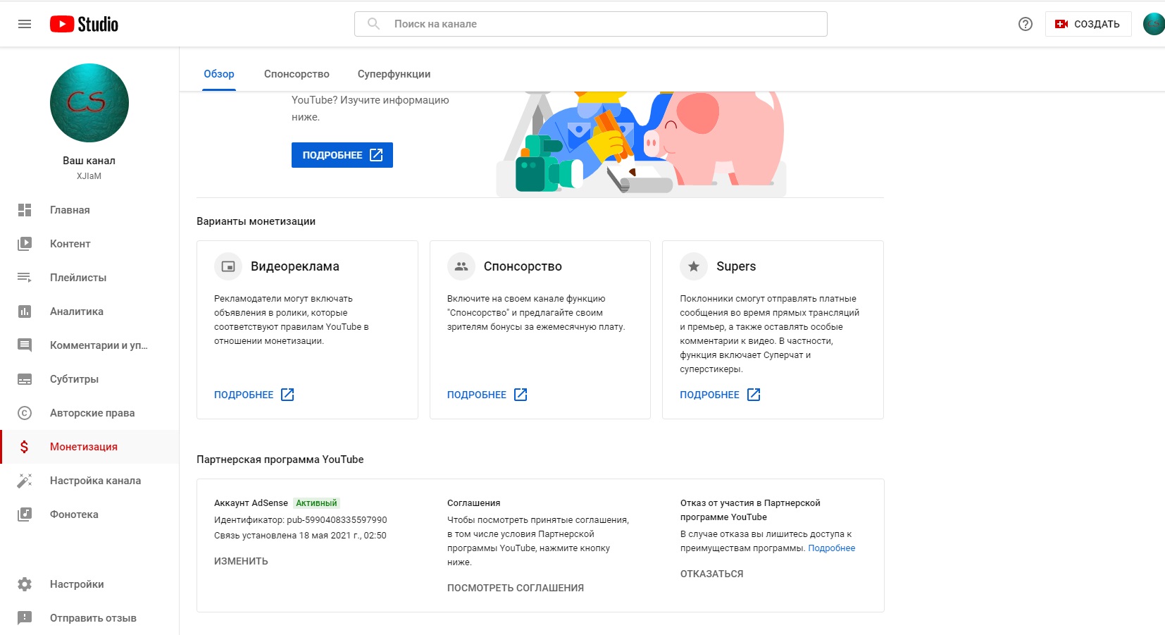Viewport: 1165px width, 635px height.
Task: Open the Фонотека audio library icon
Action: (25, 514)
